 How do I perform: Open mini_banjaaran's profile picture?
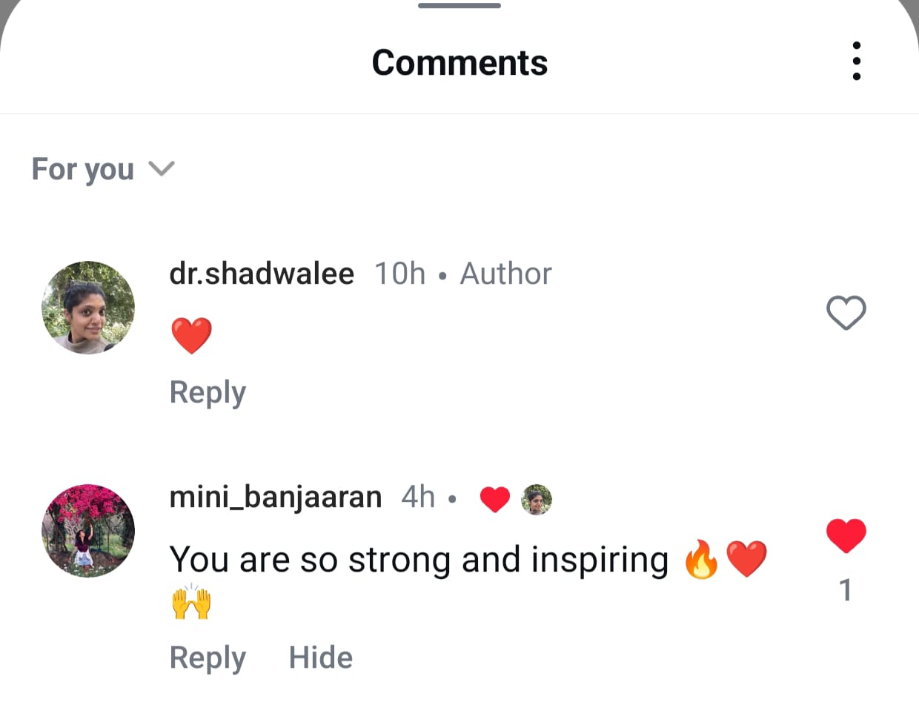[88, 531]
